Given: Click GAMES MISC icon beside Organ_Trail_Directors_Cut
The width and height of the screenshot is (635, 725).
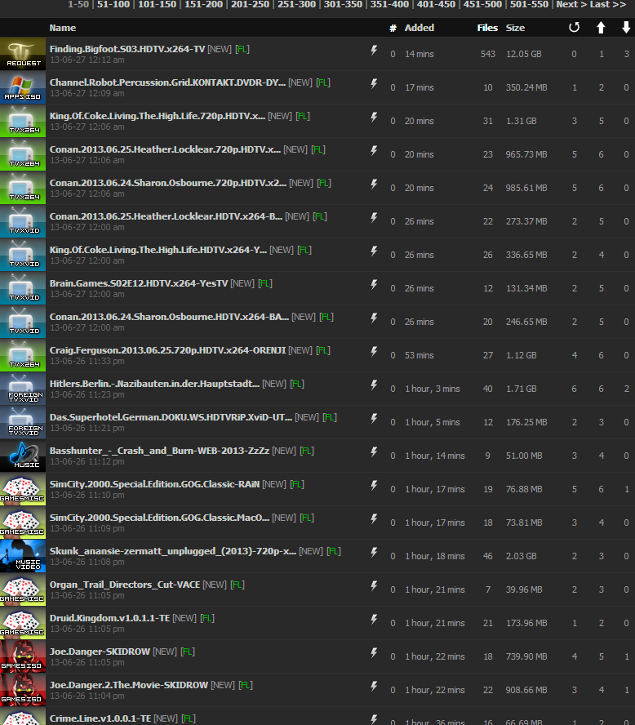Looking at the screenshot, I should (23, 589).
